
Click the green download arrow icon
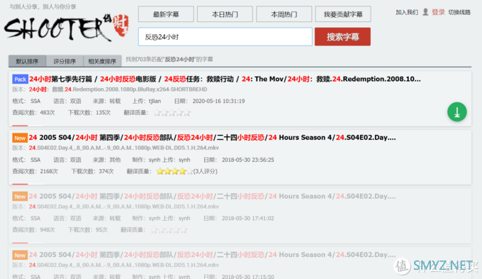tap(456, 111)
